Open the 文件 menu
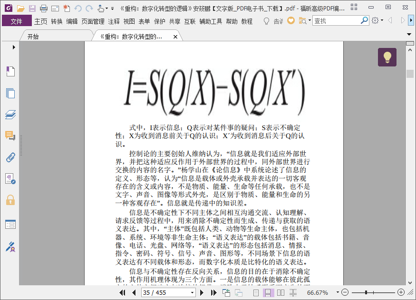The height and width of the screenshot is (300, 416). pyautogui.click(x=17, y=21)
